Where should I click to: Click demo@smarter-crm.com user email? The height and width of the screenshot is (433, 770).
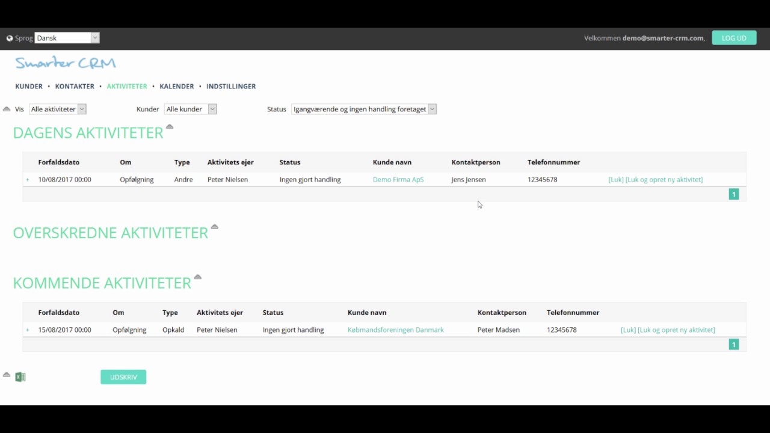(x=663, y=38)
